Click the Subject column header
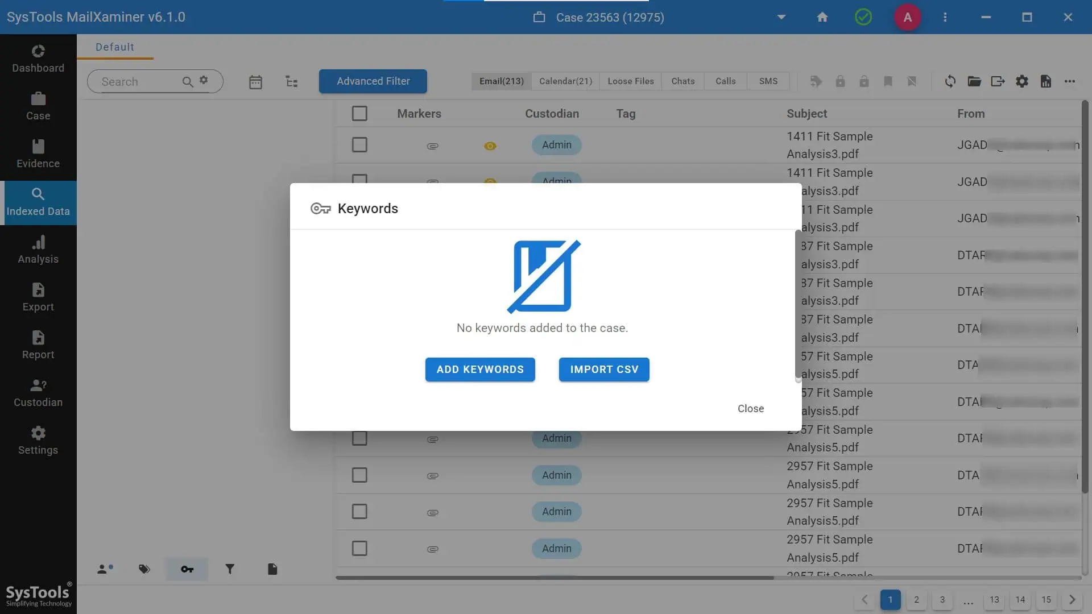 (x=806, y=114)
